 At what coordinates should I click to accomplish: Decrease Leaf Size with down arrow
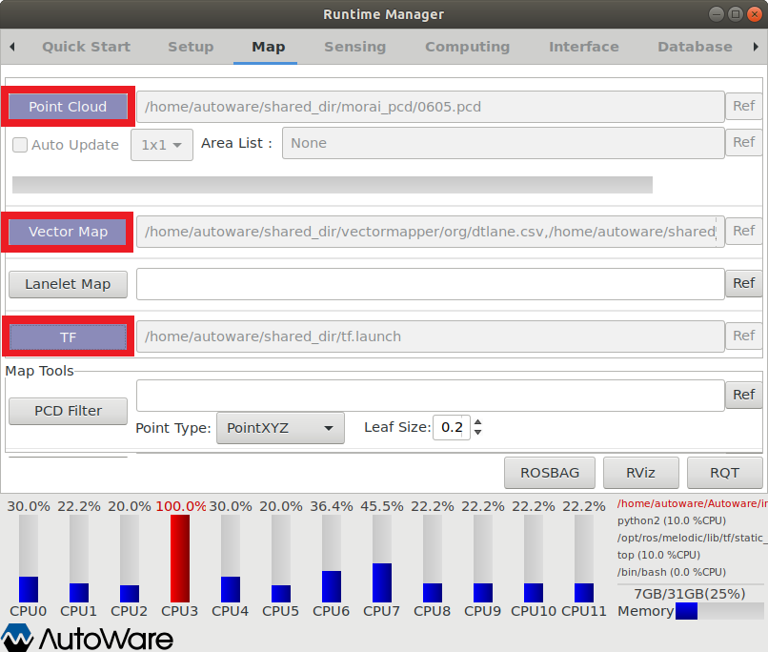(x=477, y=433)
